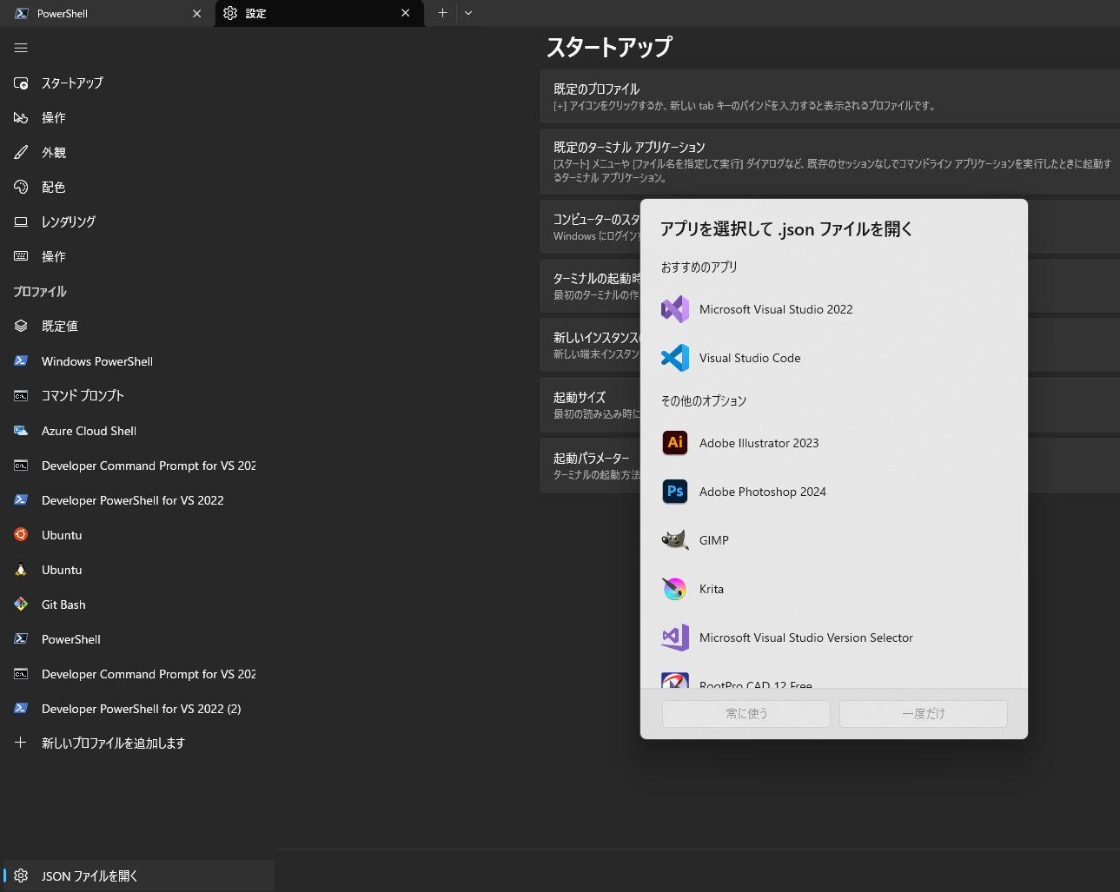
Task: Click the コマンド プロンプト profile icon
Action: (21, 395)
